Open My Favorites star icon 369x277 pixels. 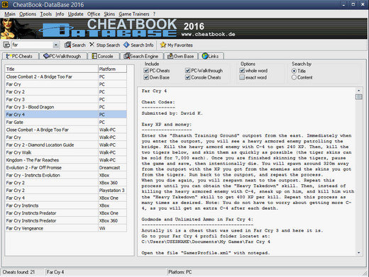point(163,45)
